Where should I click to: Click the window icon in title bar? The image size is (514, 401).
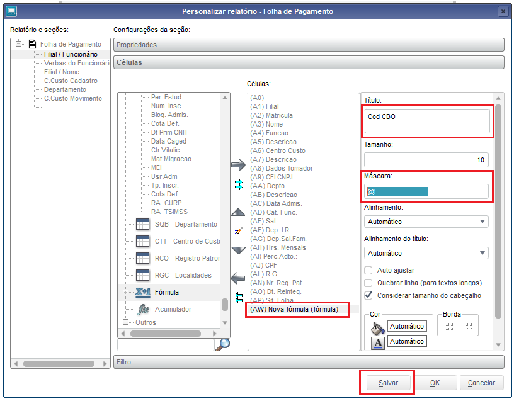click(x=11, y=11)
